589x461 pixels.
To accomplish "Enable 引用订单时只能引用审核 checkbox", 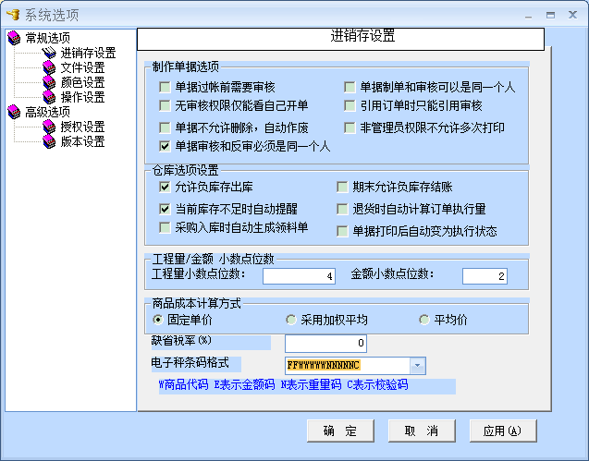I will 350,105.
